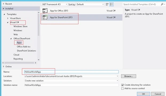Collapse the Visual C# node

[8, 22]
